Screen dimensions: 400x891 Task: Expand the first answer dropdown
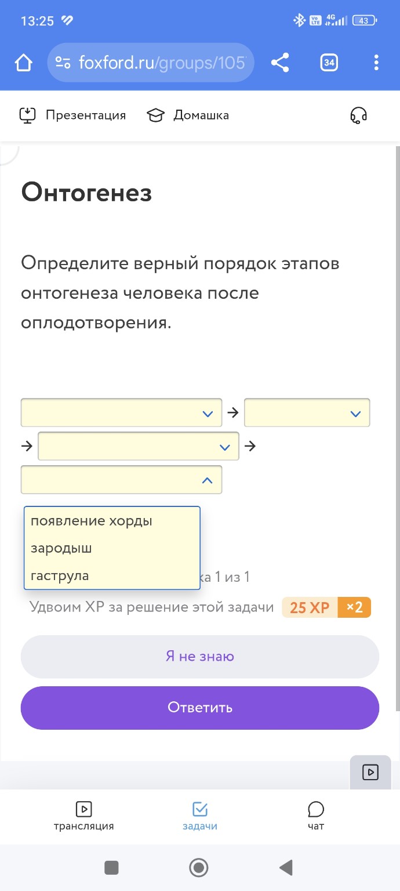[x=121, y=412]
